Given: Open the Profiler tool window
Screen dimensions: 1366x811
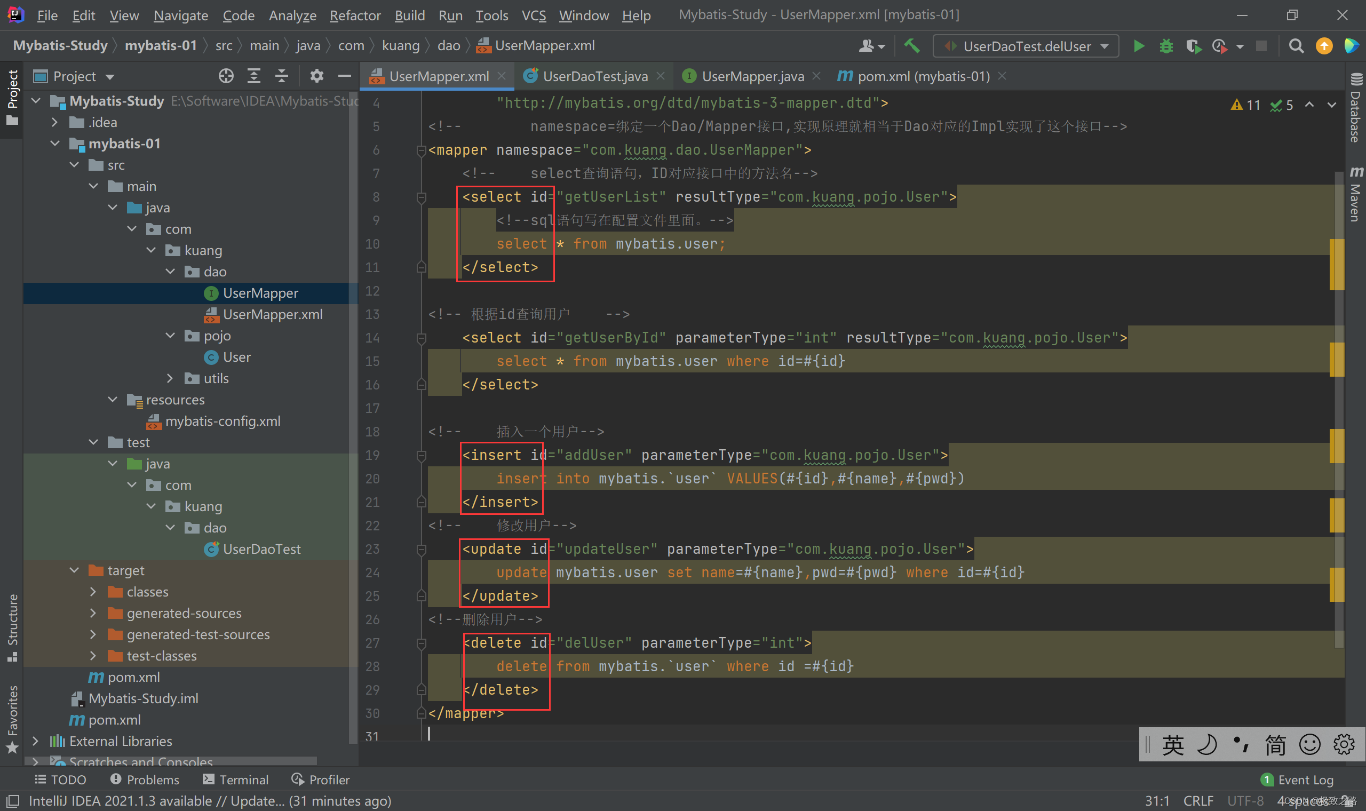Looking at the screenshot, I should tap(320, 780).
